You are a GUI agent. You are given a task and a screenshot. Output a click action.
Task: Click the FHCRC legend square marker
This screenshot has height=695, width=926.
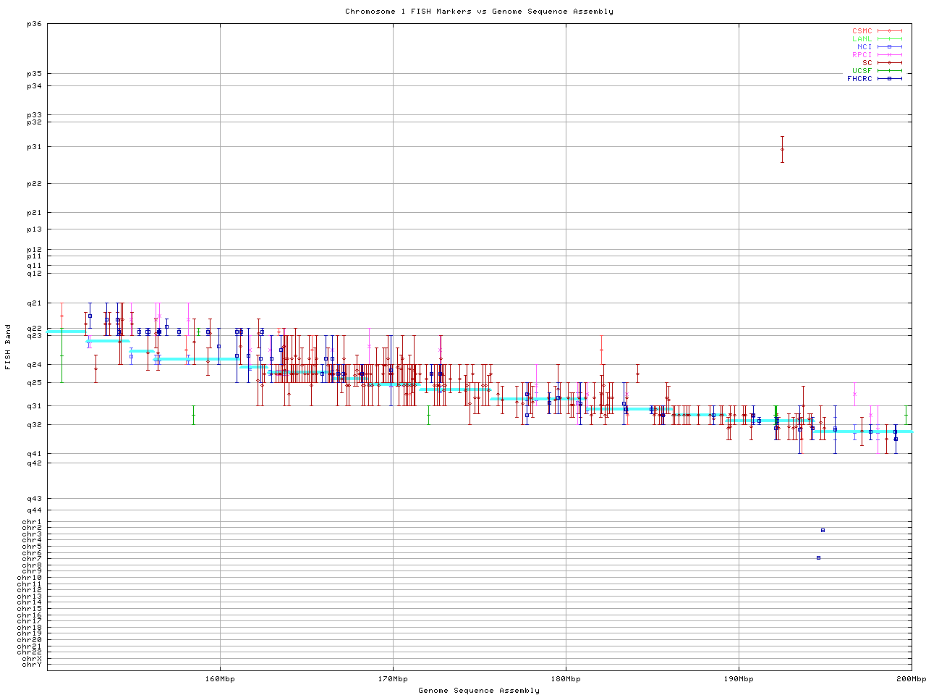[x=889, y=79]
